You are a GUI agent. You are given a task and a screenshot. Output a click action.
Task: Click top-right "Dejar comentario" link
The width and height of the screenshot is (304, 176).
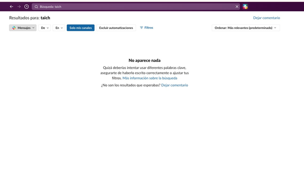(x=267, y=18)
